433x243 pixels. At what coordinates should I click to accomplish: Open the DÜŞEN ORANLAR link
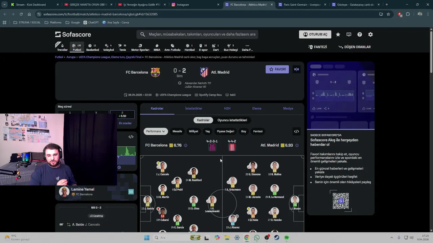point(355,47)
